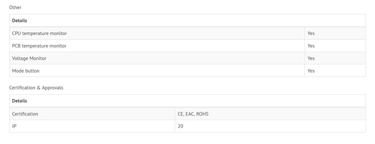This screenshot has height=144, width=375.
Task: Click the IP rating value 20
Action: (x=181, y=126)
